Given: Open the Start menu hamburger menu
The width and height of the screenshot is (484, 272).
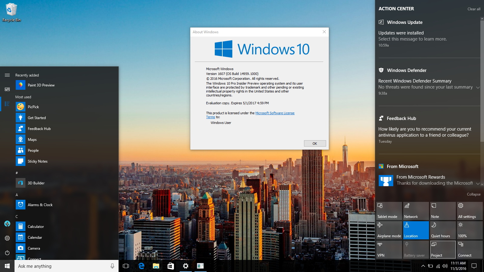Looking at the screenshot, I should (x=7, y=75).
